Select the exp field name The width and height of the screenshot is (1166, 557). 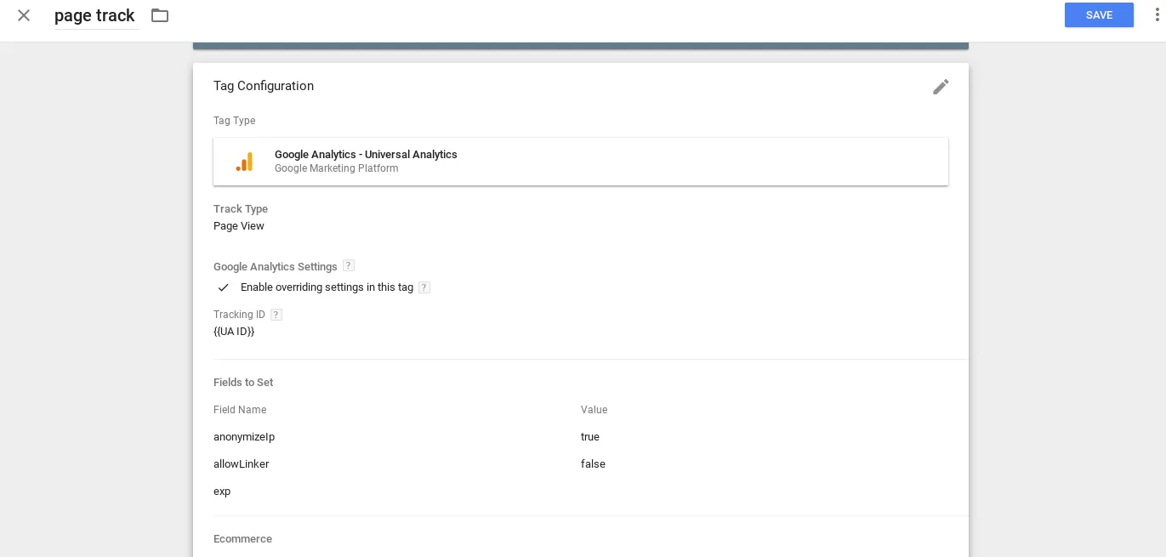coord(222,492)
